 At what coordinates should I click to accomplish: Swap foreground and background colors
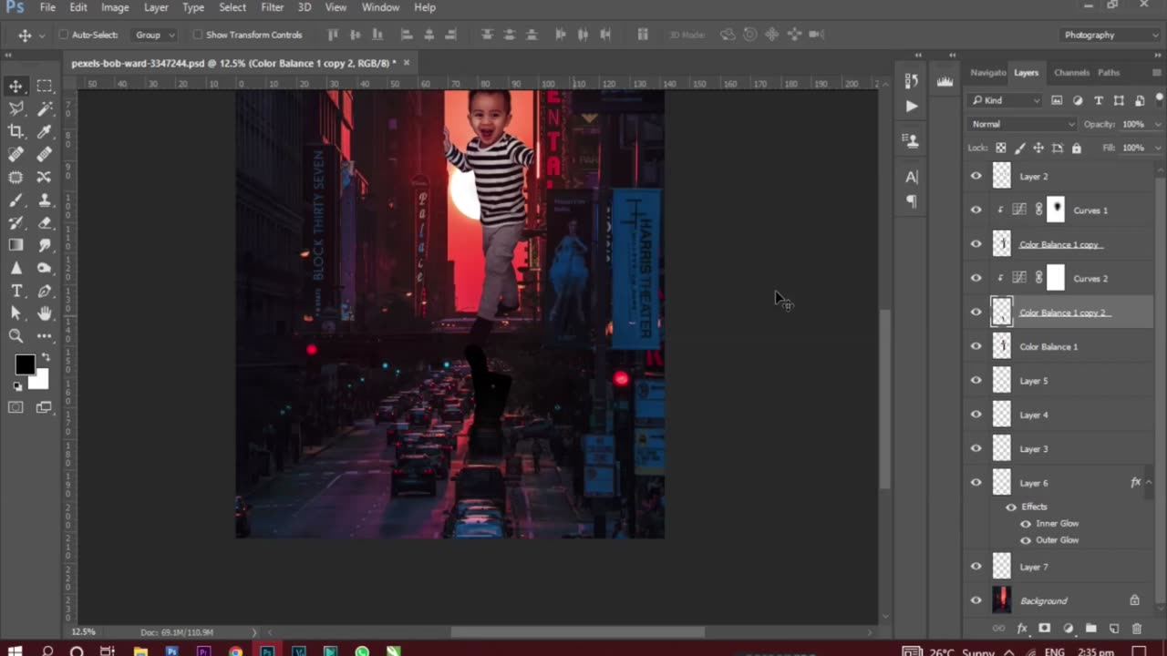click(x=45, y=358)
